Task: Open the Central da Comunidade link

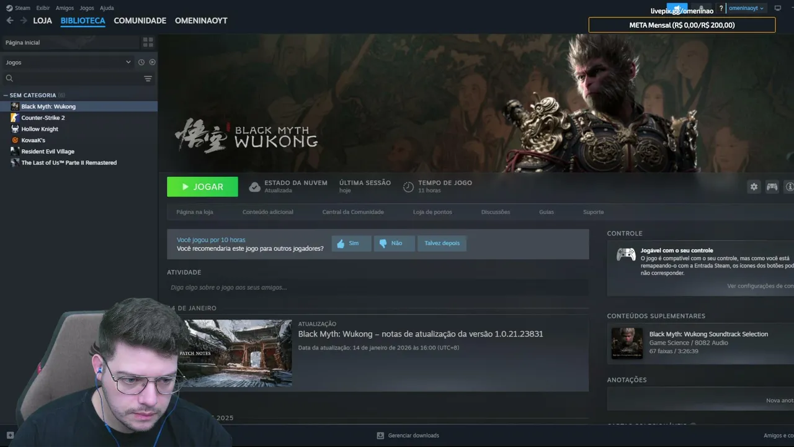Action: (x=353, y=212)
